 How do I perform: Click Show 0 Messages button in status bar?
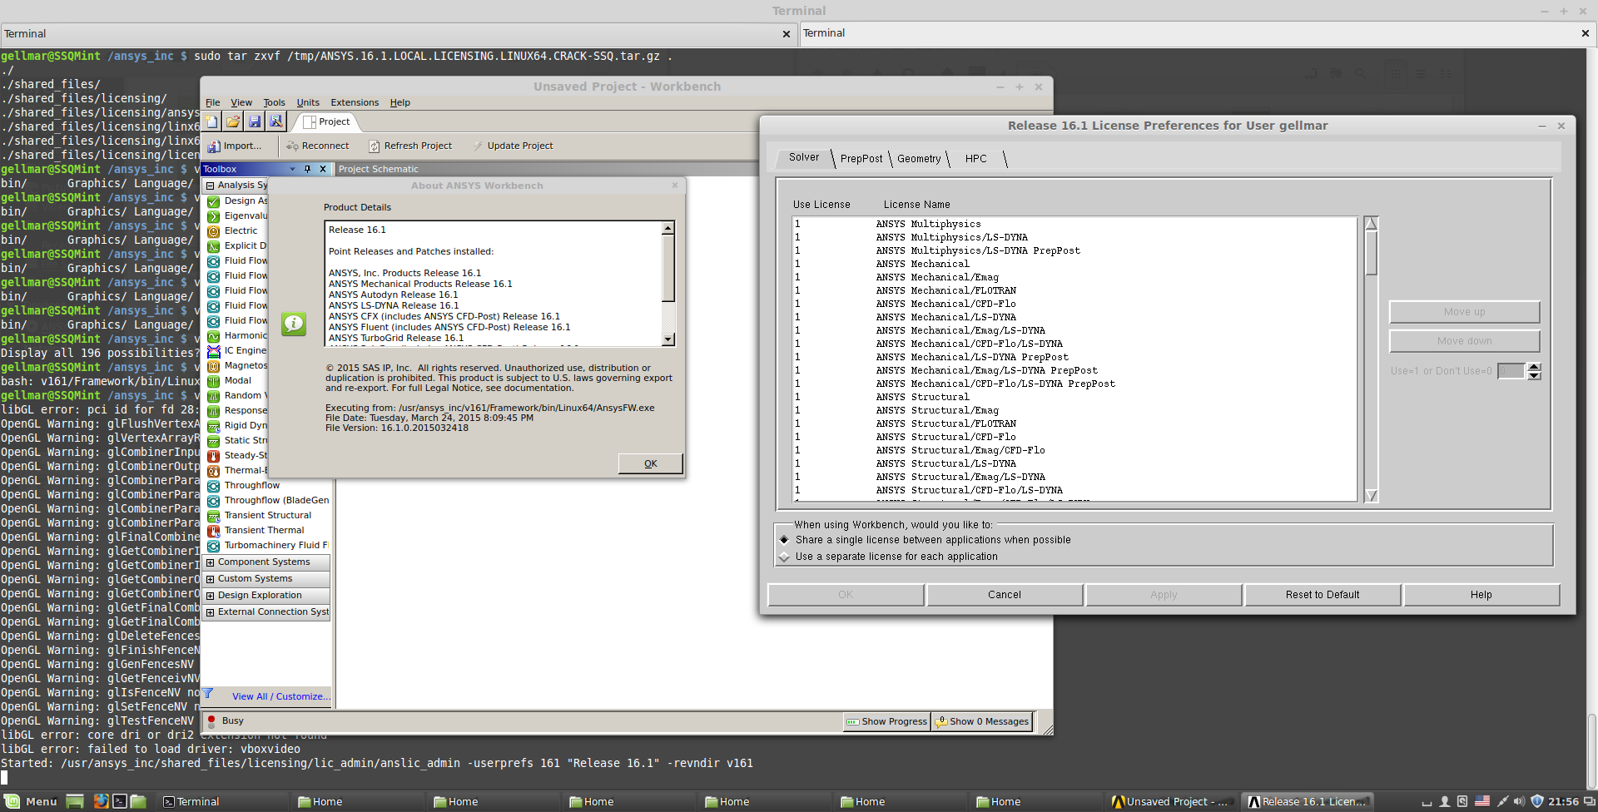(982, 721)
